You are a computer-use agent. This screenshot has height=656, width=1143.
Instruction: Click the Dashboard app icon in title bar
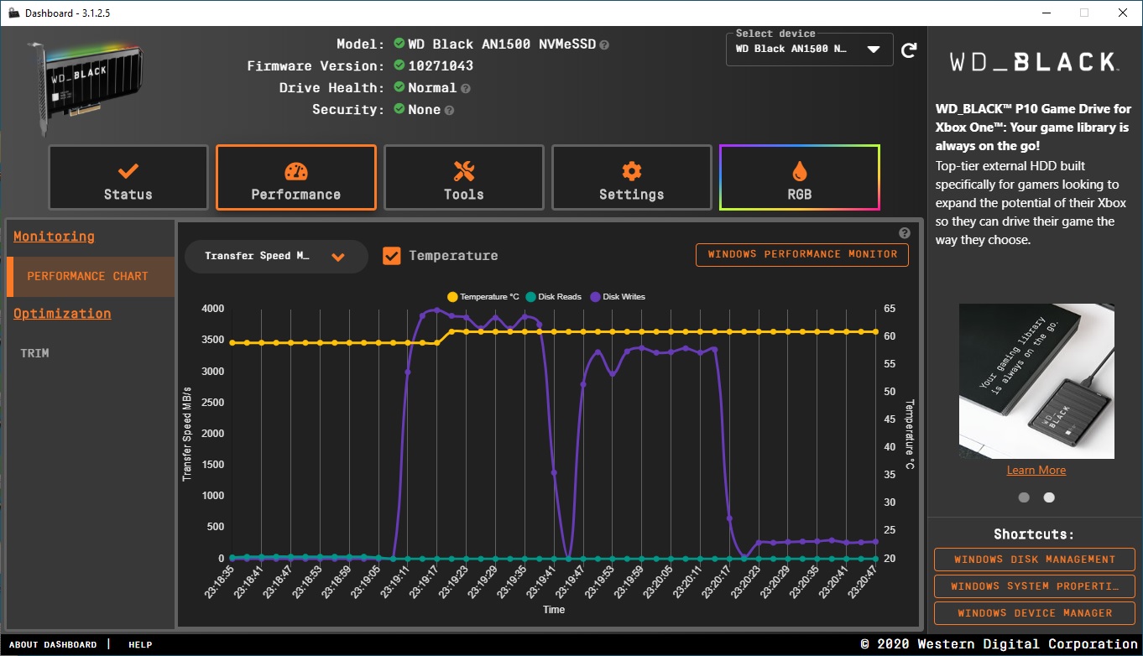click(x=13, y=13)
